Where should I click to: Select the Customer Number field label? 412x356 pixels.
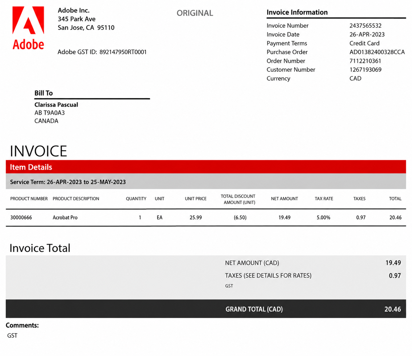coord(291,70)
